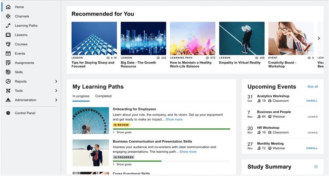Click the Business Communication progress bar
This screenshot has height=176, width=329.
click(x=171, y=161)
